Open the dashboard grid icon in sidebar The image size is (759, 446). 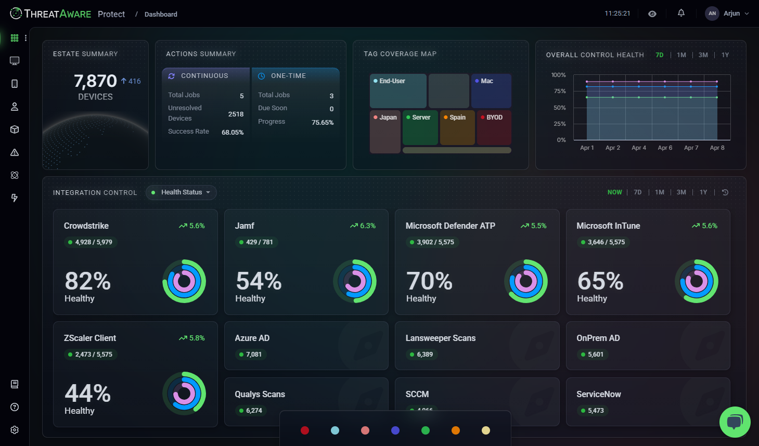(15, 38)
